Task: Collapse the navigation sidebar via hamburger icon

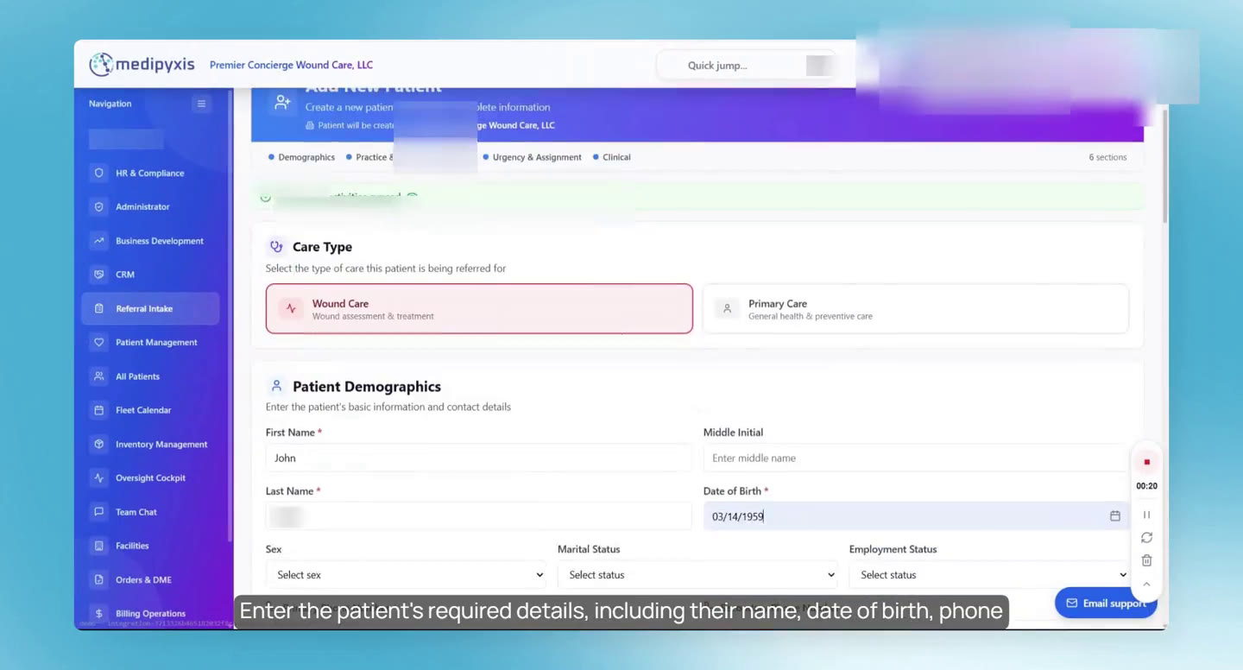Action: point(201,104)
